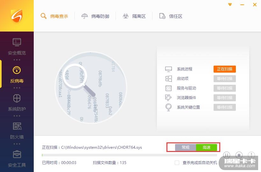Viewport: 261px width, 172px height.
Task: Enable 查杀完成后自动关机 checkbox
Action: click(177, 163)
